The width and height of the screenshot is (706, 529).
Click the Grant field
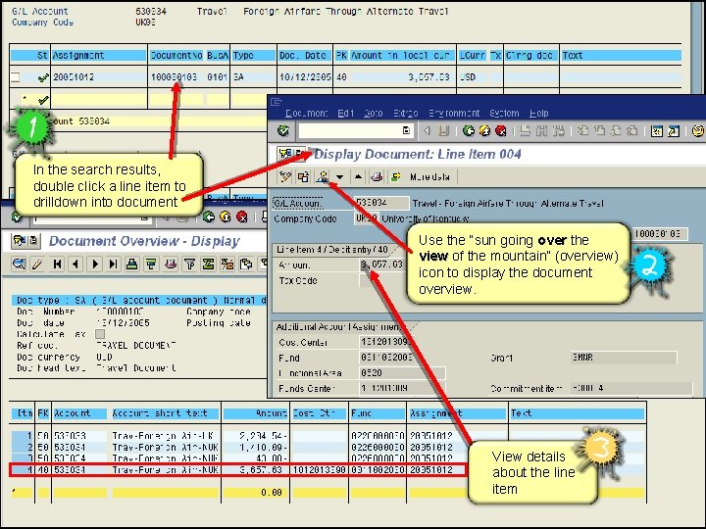pos(624,359)
